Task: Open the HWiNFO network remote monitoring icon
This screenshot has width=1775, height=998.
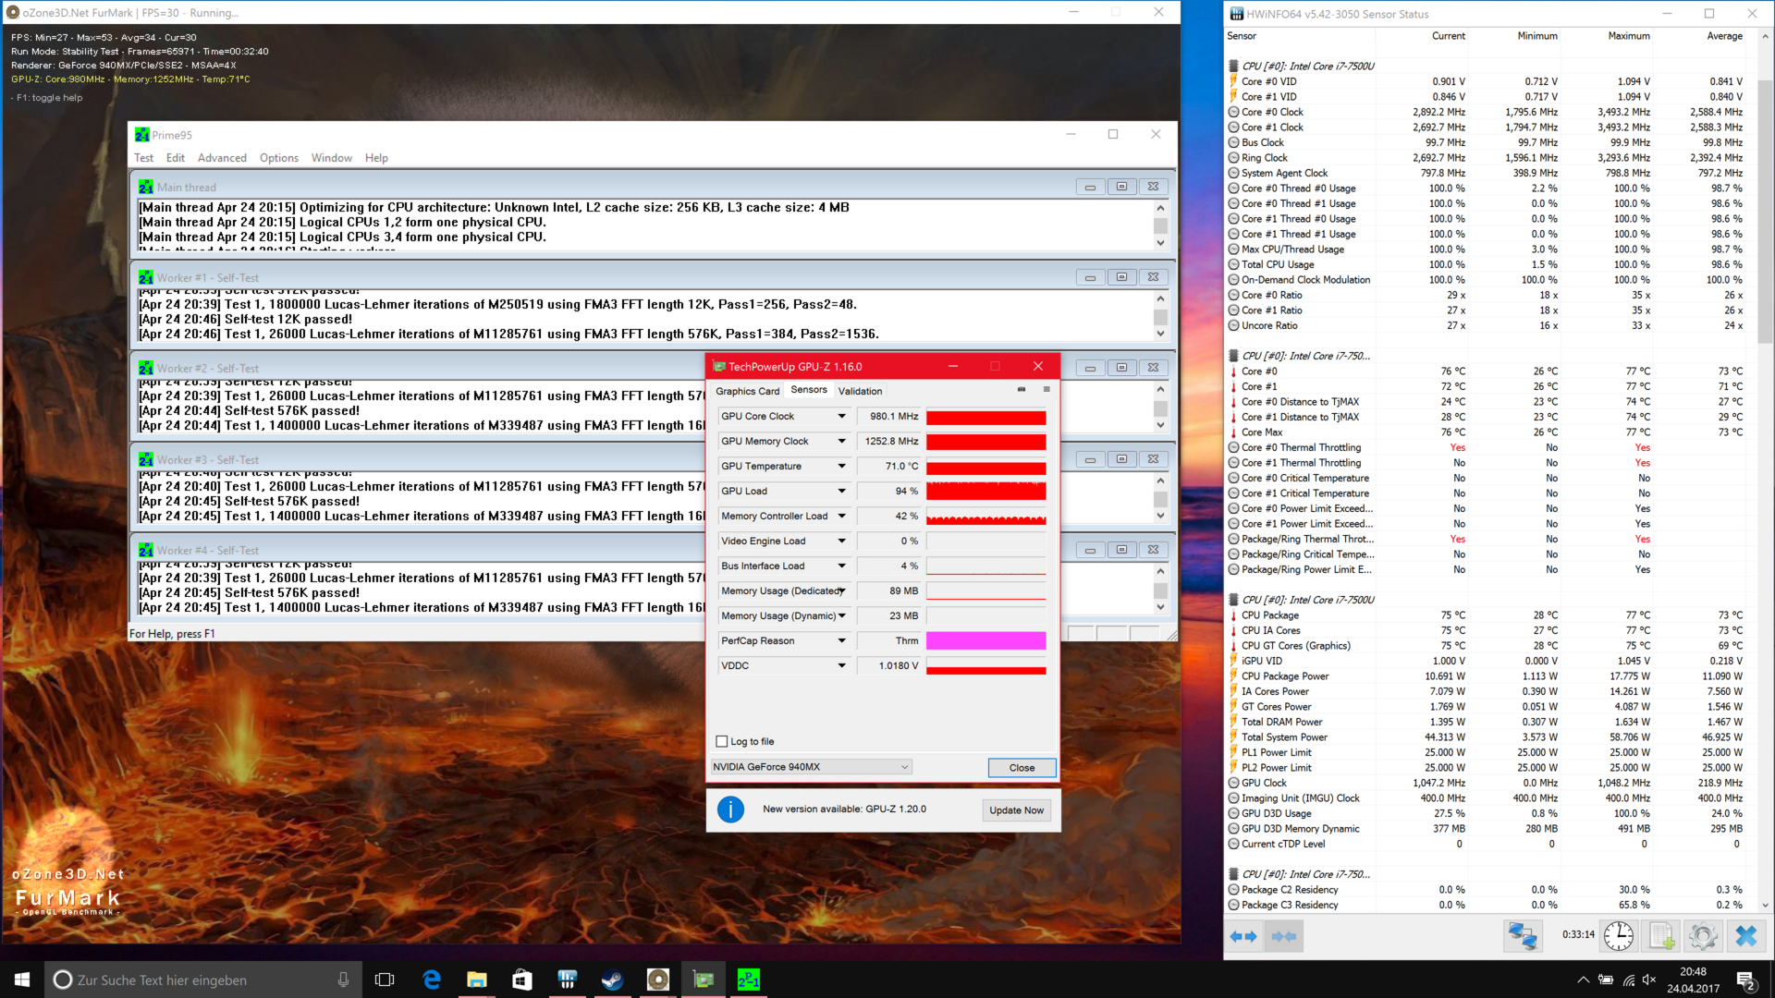Action: [1523, 936]
